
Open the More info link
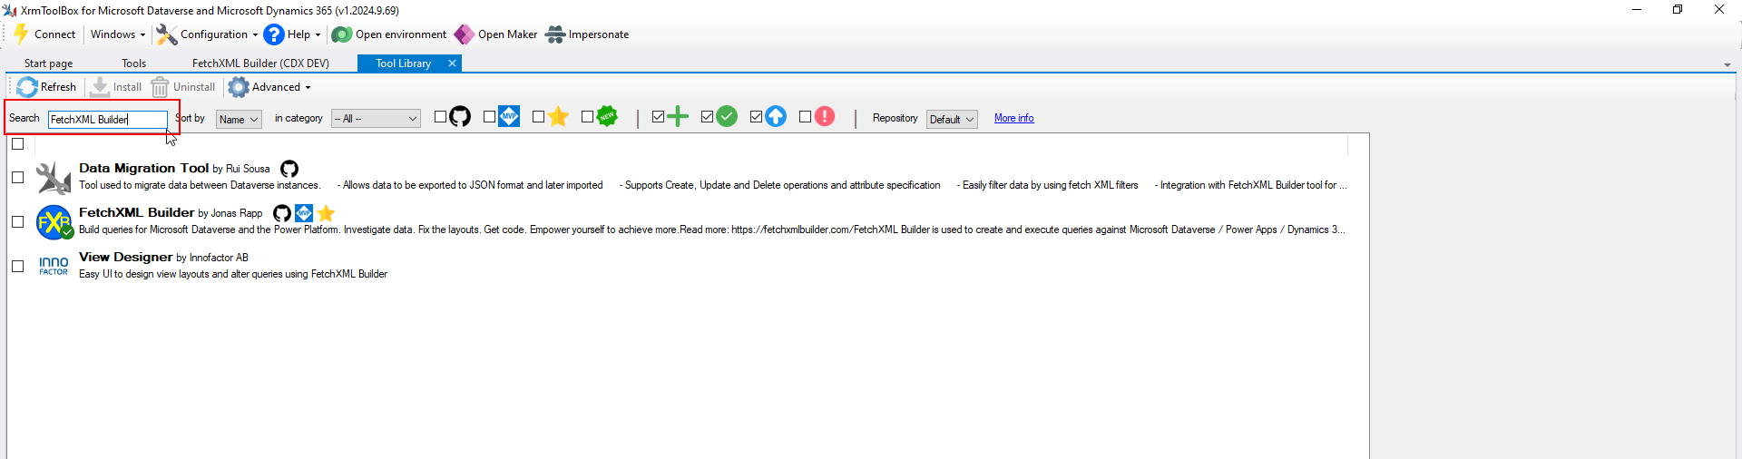click(x=1013, y=118)
